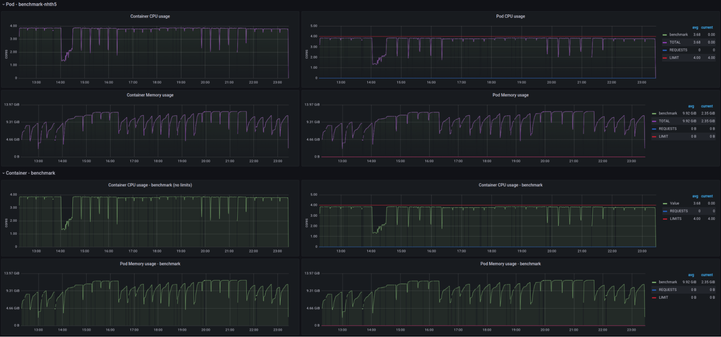Screen dimensions: 721x337
Task: Sort the Value/LIMITS legend by avg
Action: [x=695, y=196]
